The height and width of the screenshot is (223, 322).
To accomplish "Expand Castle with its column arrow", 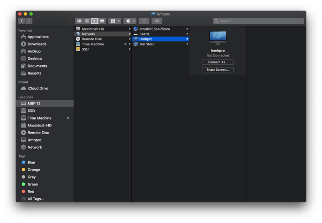I will click(x=187, y=34).
